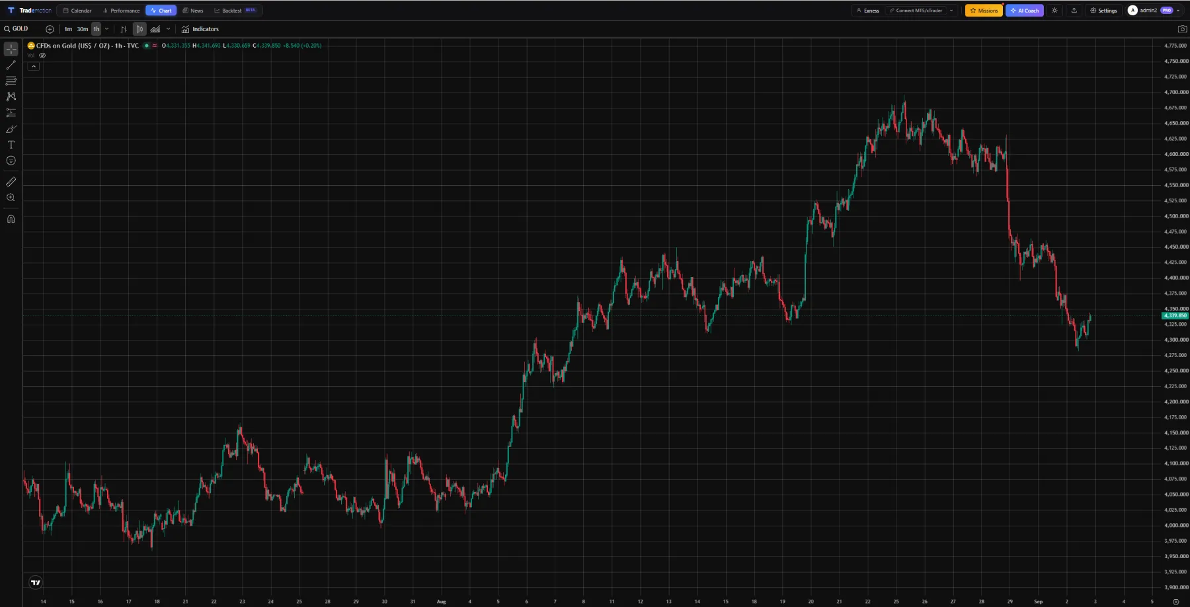Take a chart snapshot with the camera icon
Viewport: 1190px width, 607px height.
pos(1182,29)
